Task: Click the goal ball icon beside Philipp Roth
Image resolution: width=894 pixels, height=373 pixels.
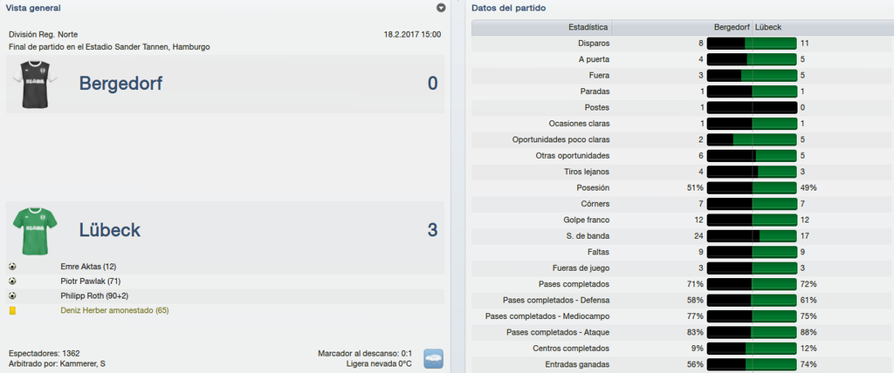Action: point(12,296)
